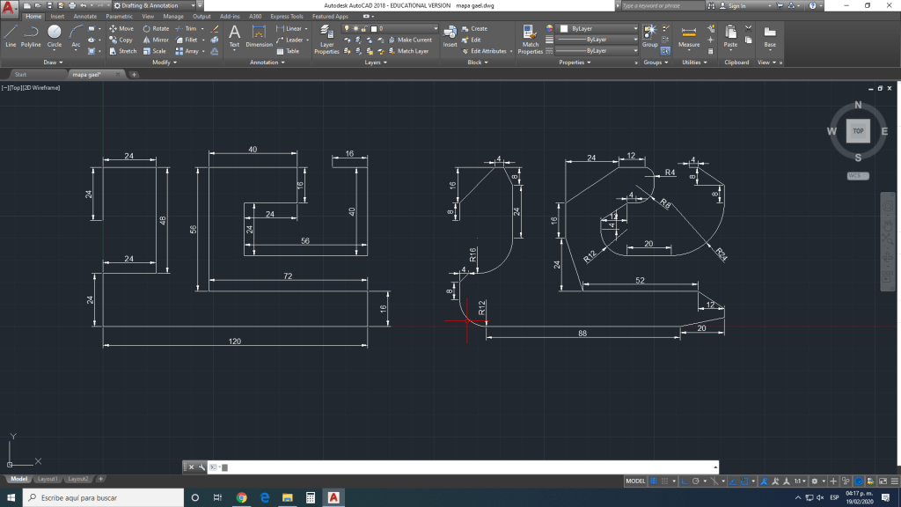Toggle ortho mode in status bar
Image resolution: width=901 pixels, height=507 pixels.
(683, 481)
